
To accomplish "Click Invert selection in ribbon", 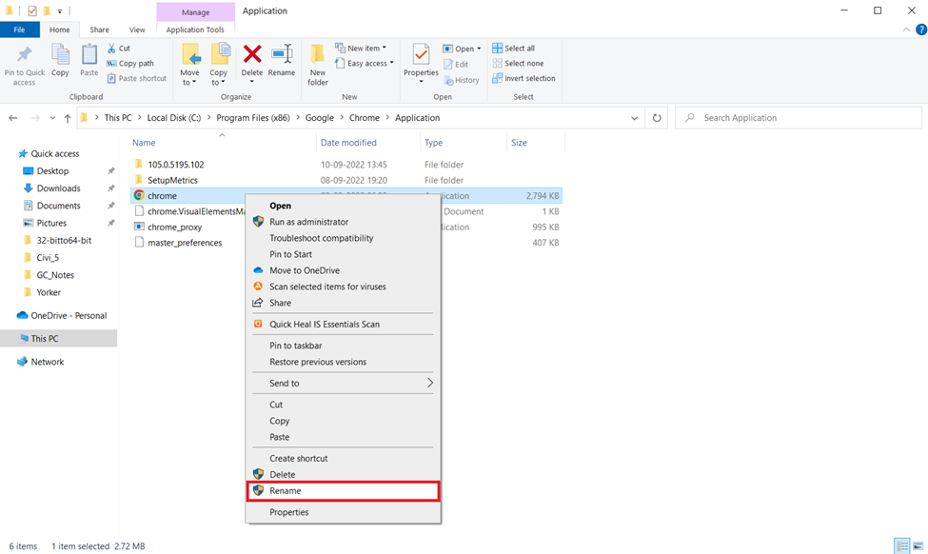I will point(523,79).
